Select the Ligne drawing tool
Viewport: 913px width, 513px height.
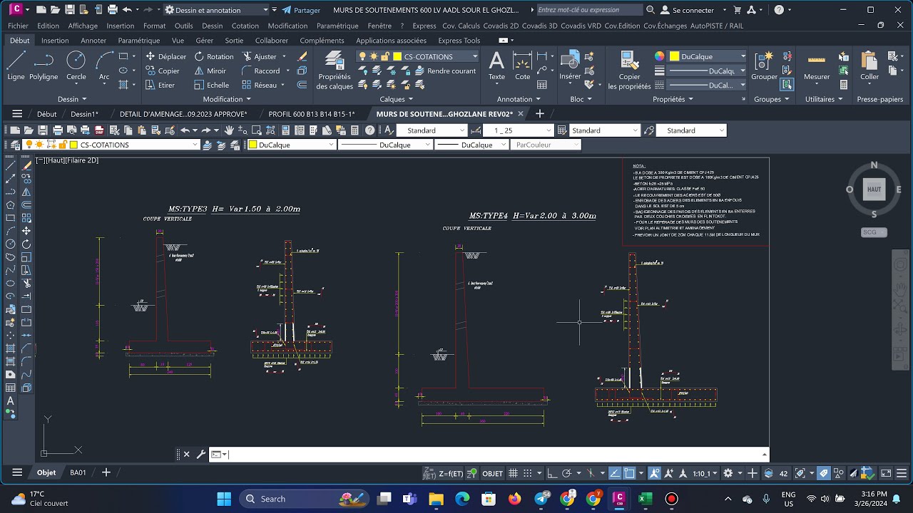(16, 66)
